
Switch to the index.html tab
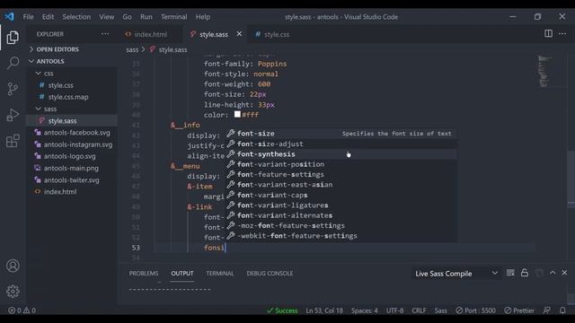[x=150, y=34]
